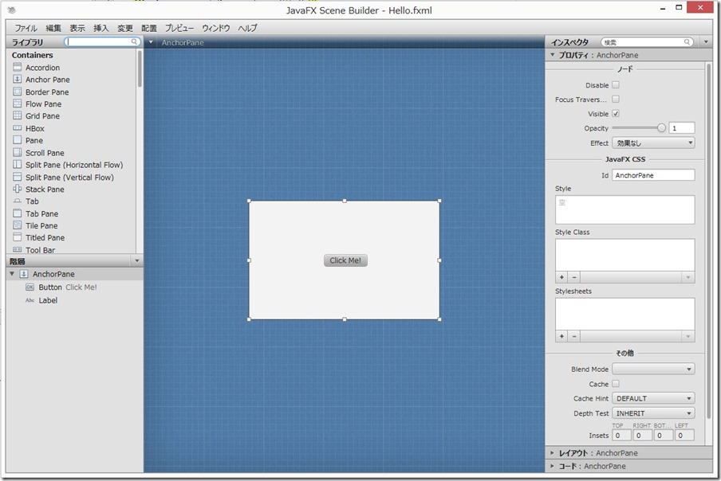Open the プレビュー menu

179,28
